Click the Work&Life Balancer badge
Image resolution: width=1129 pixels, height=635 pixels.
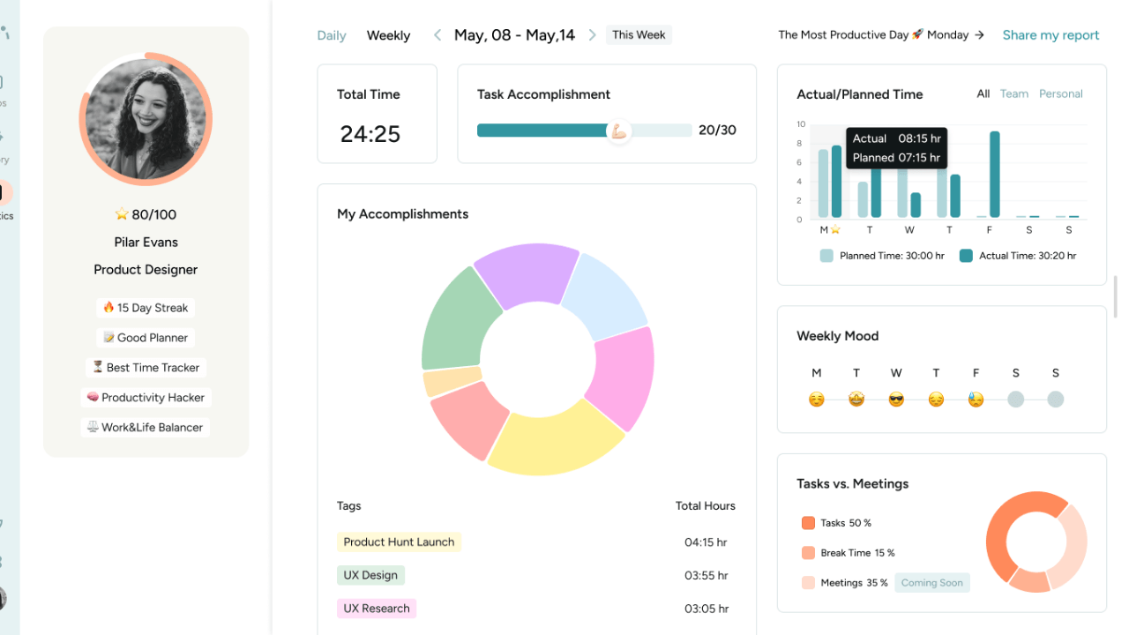click(145, 426)
